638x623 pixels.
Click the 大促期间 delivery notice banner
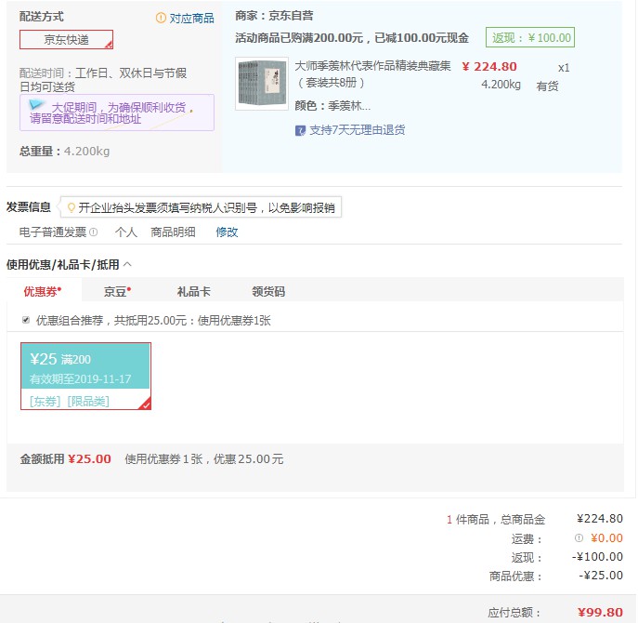pos(117,113)
